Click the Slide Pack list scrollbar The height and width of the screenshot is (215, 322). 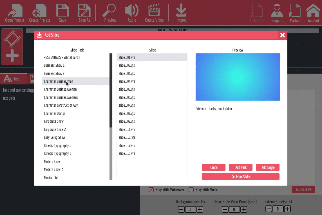(111, 117)
